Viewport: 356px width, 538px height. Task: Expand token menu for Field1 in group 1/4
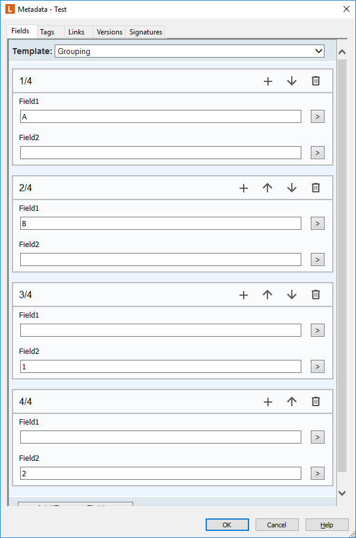(317, 116)
